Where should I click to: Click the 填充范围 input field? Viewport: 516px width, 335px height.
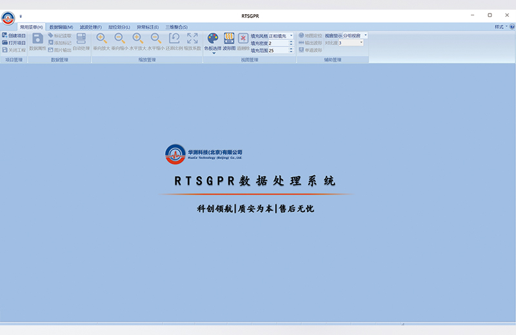point(277,50)
